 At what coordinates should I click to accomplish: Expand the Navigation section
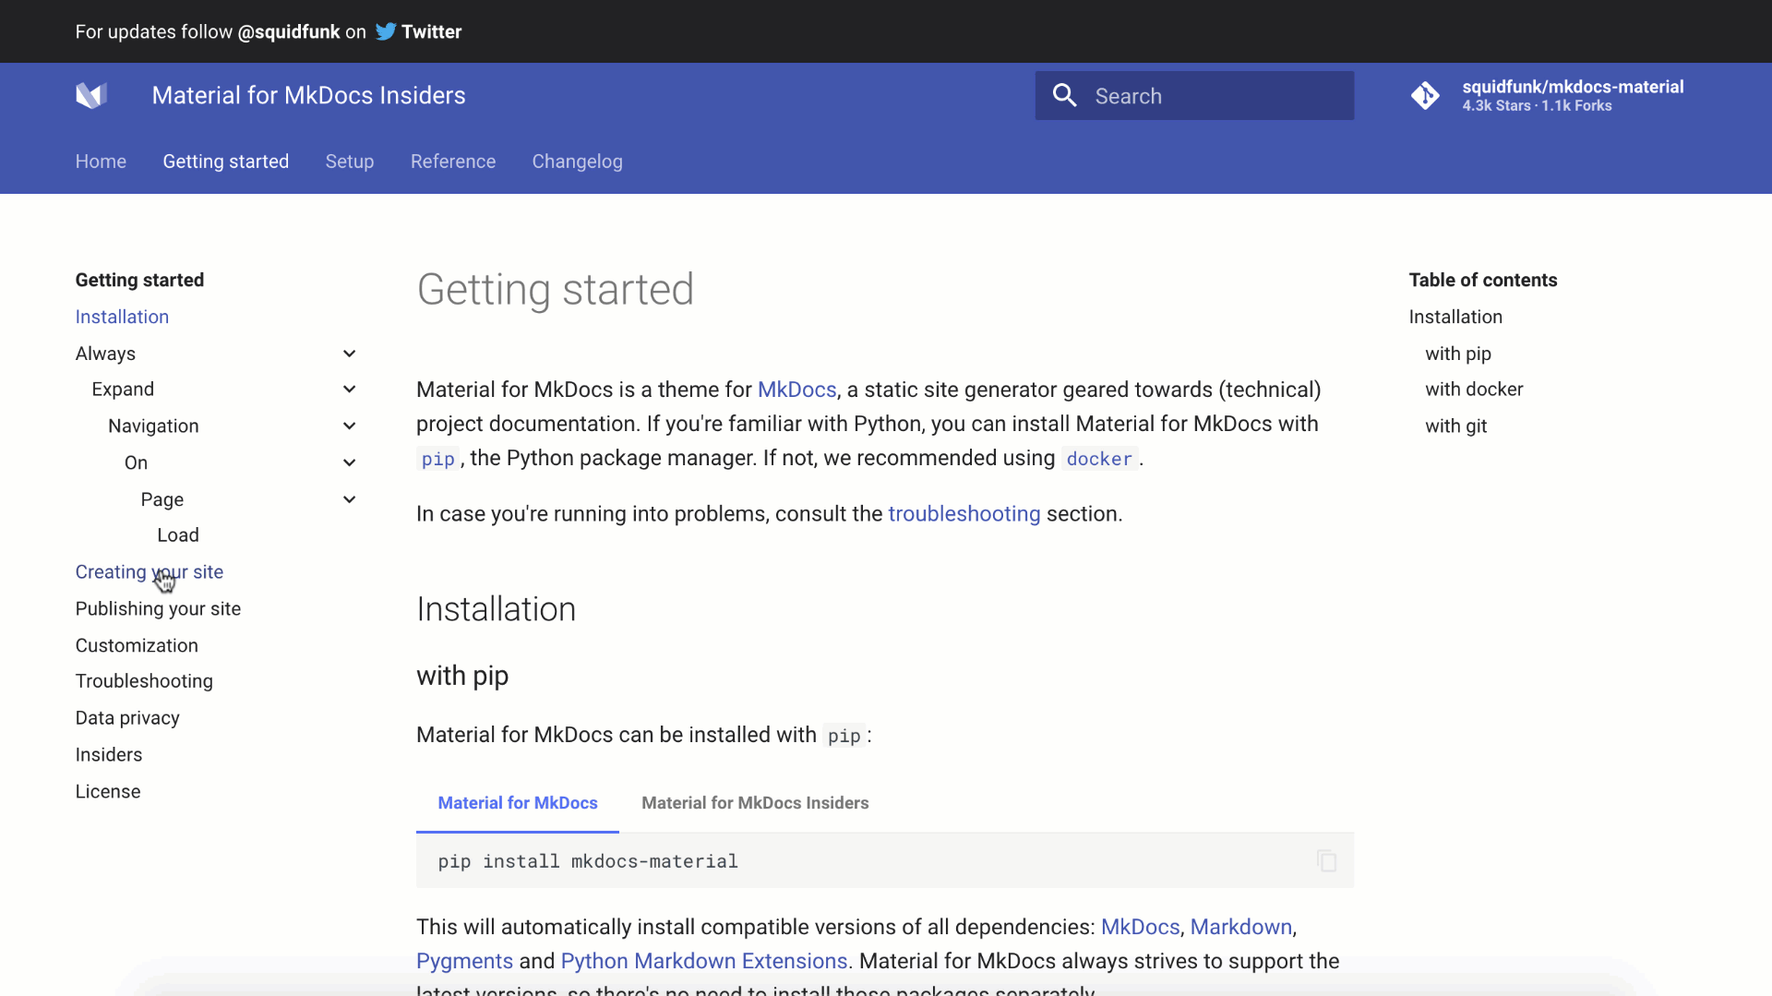(x=349, y=426)
